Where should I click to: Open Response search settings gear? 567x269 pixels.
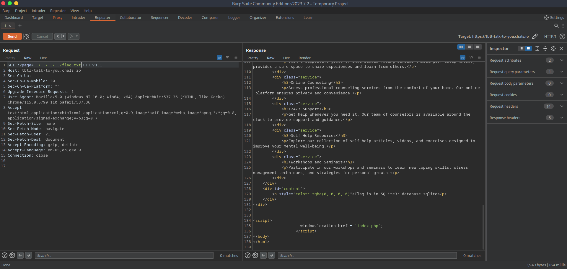255,255
